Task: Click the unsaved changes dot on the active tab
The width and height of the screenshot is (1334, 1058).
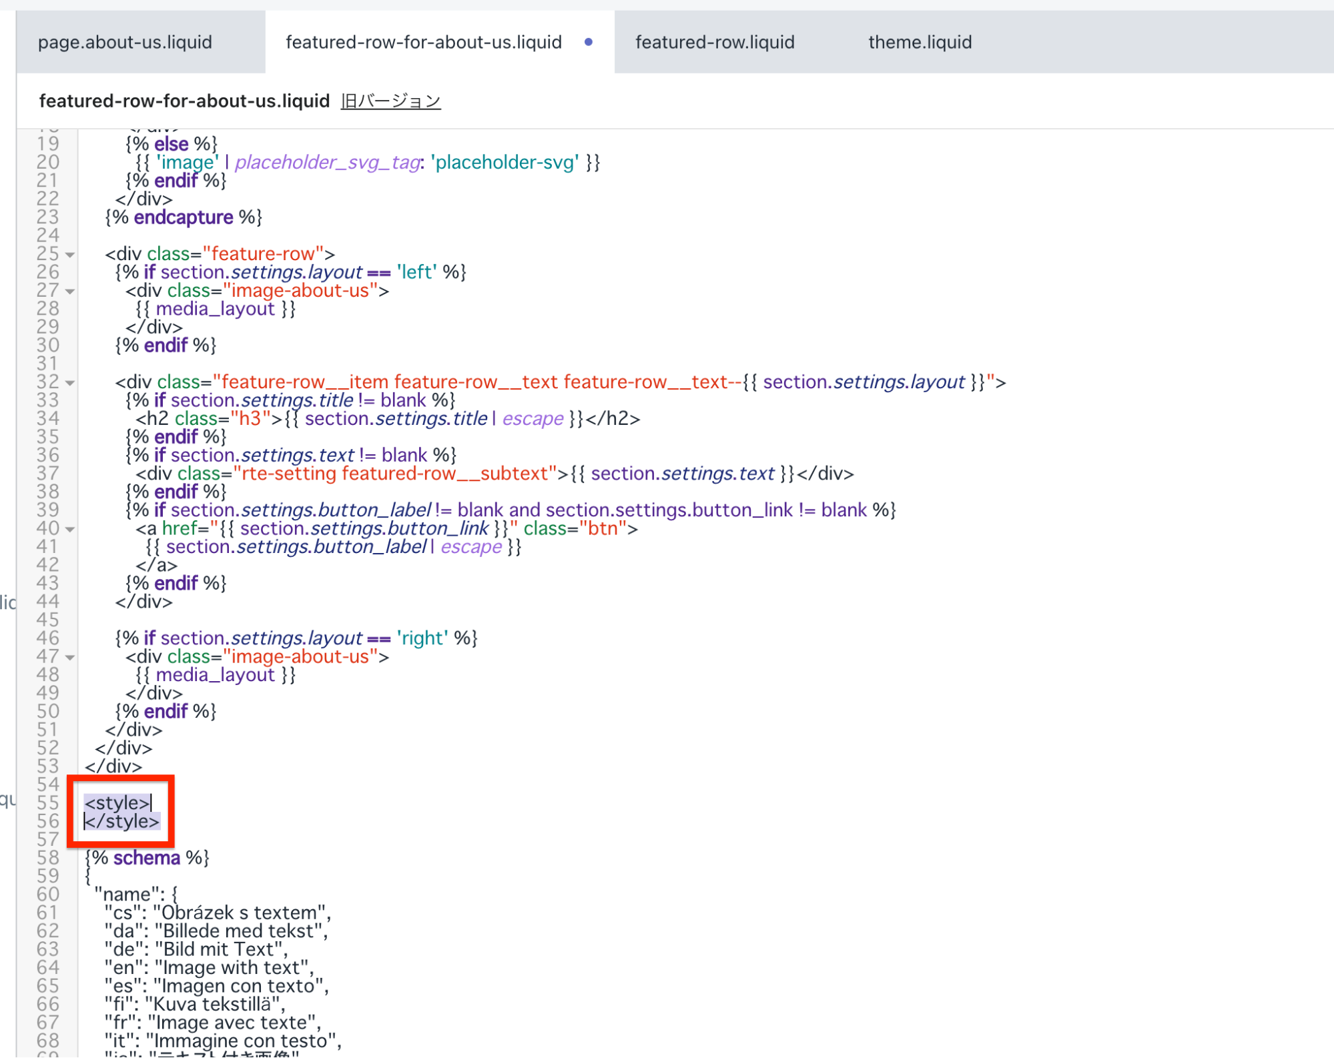Action: 588,42
